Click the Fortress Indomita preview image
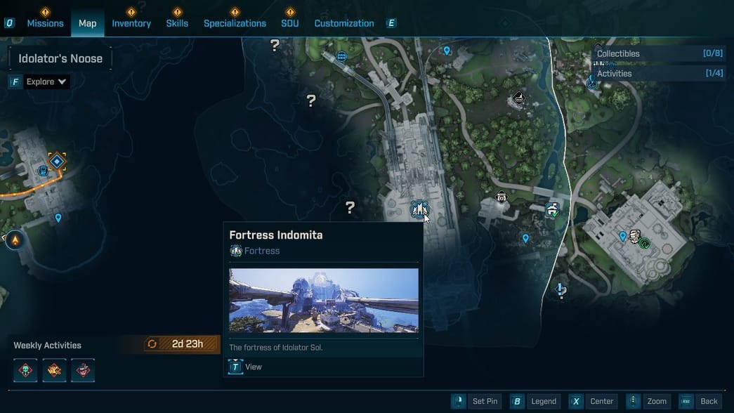Screen dimensions: 734x413 pyautogui.click(x=324, y=300)
